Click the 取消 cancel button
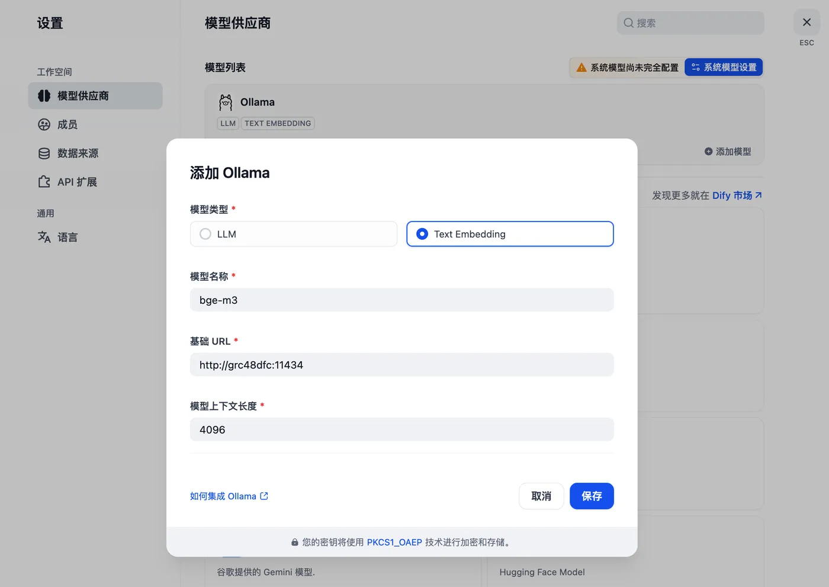This screenshot has height=587, width=829. (541, 496)
